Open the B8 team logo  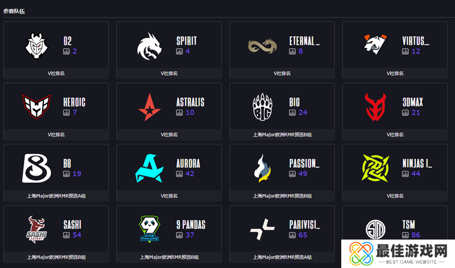click(x=36, y=168)
